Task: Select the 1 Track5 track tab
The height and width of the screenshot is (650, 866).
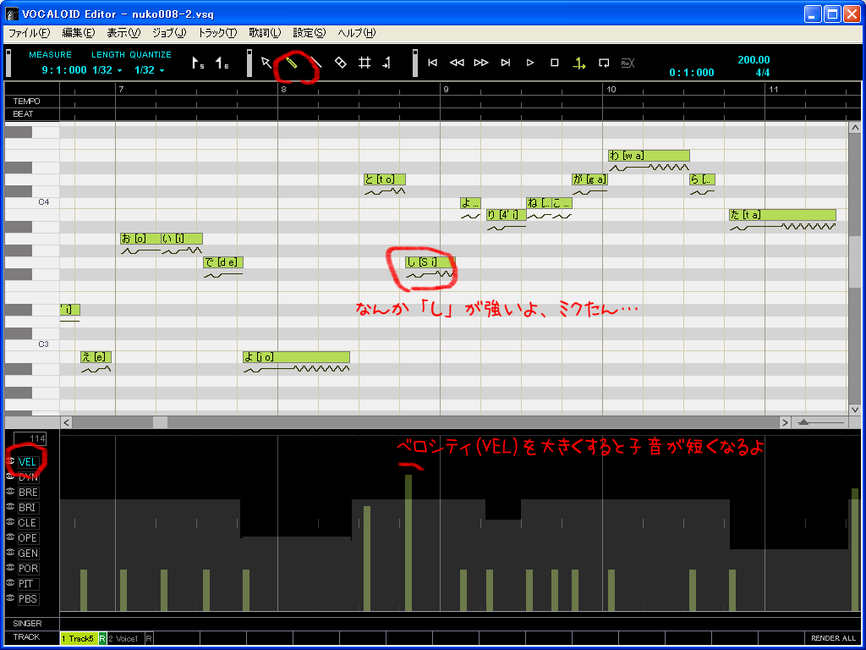Action: coord(79,638)
